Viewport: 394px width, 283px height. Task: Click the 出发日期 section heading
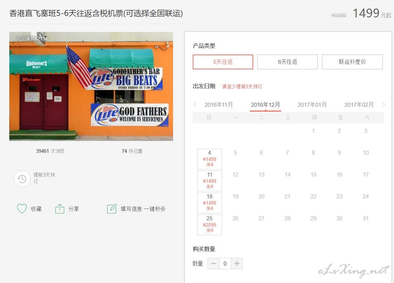pos(204,86)
